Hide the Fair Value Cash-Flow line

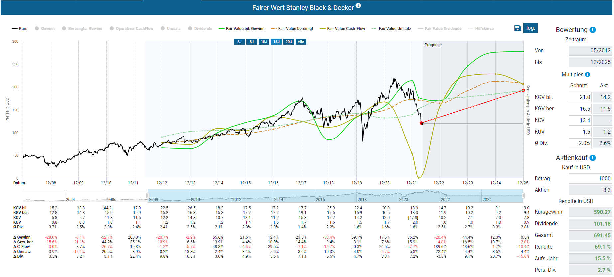(x=342, y=29)
